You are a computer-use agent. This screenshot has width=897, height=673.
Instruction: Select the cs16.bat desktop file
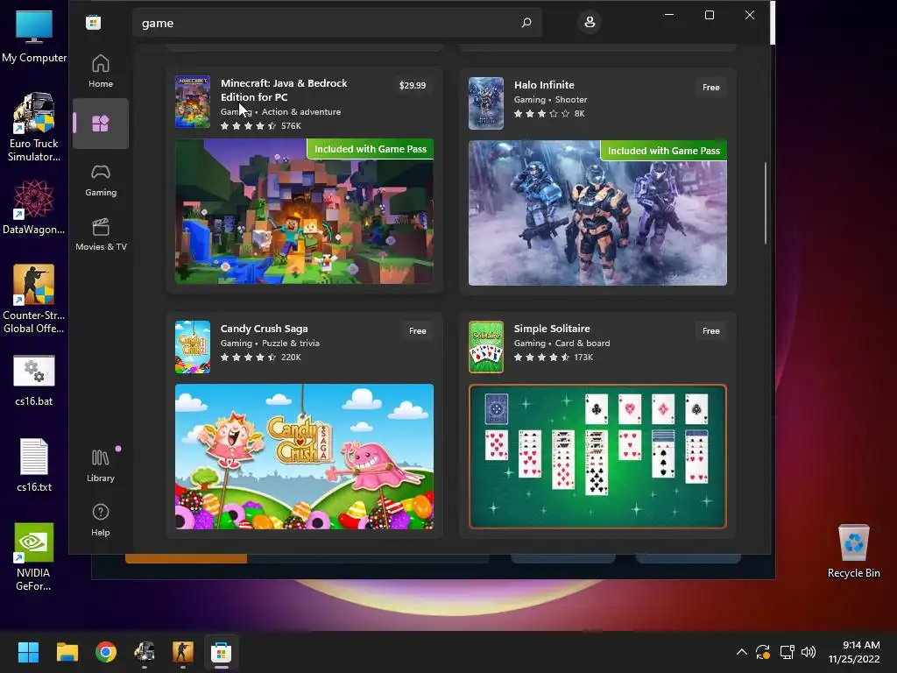34,380
